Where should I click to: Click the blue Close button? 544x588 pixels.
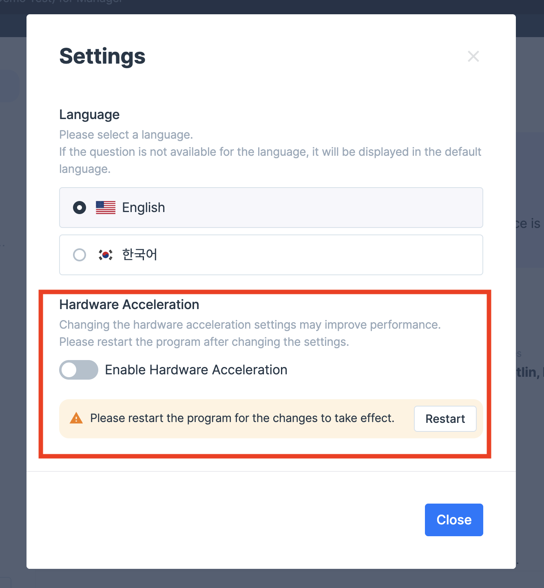click(454, 520)
